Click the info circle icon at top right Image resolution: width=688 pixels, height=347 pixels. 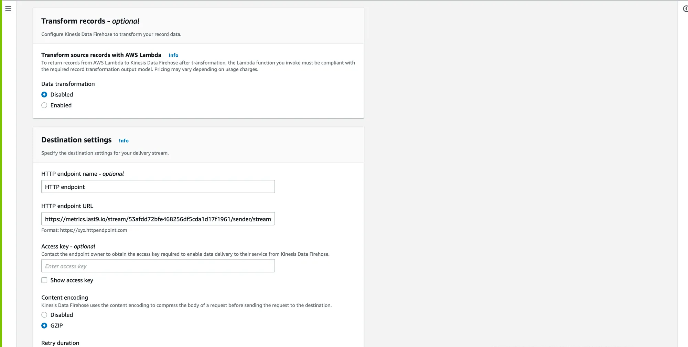click(685, 9)
